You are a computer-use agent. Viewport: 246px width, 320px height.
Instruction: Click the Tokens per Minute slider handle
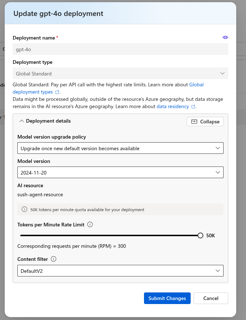pos(200,235)
